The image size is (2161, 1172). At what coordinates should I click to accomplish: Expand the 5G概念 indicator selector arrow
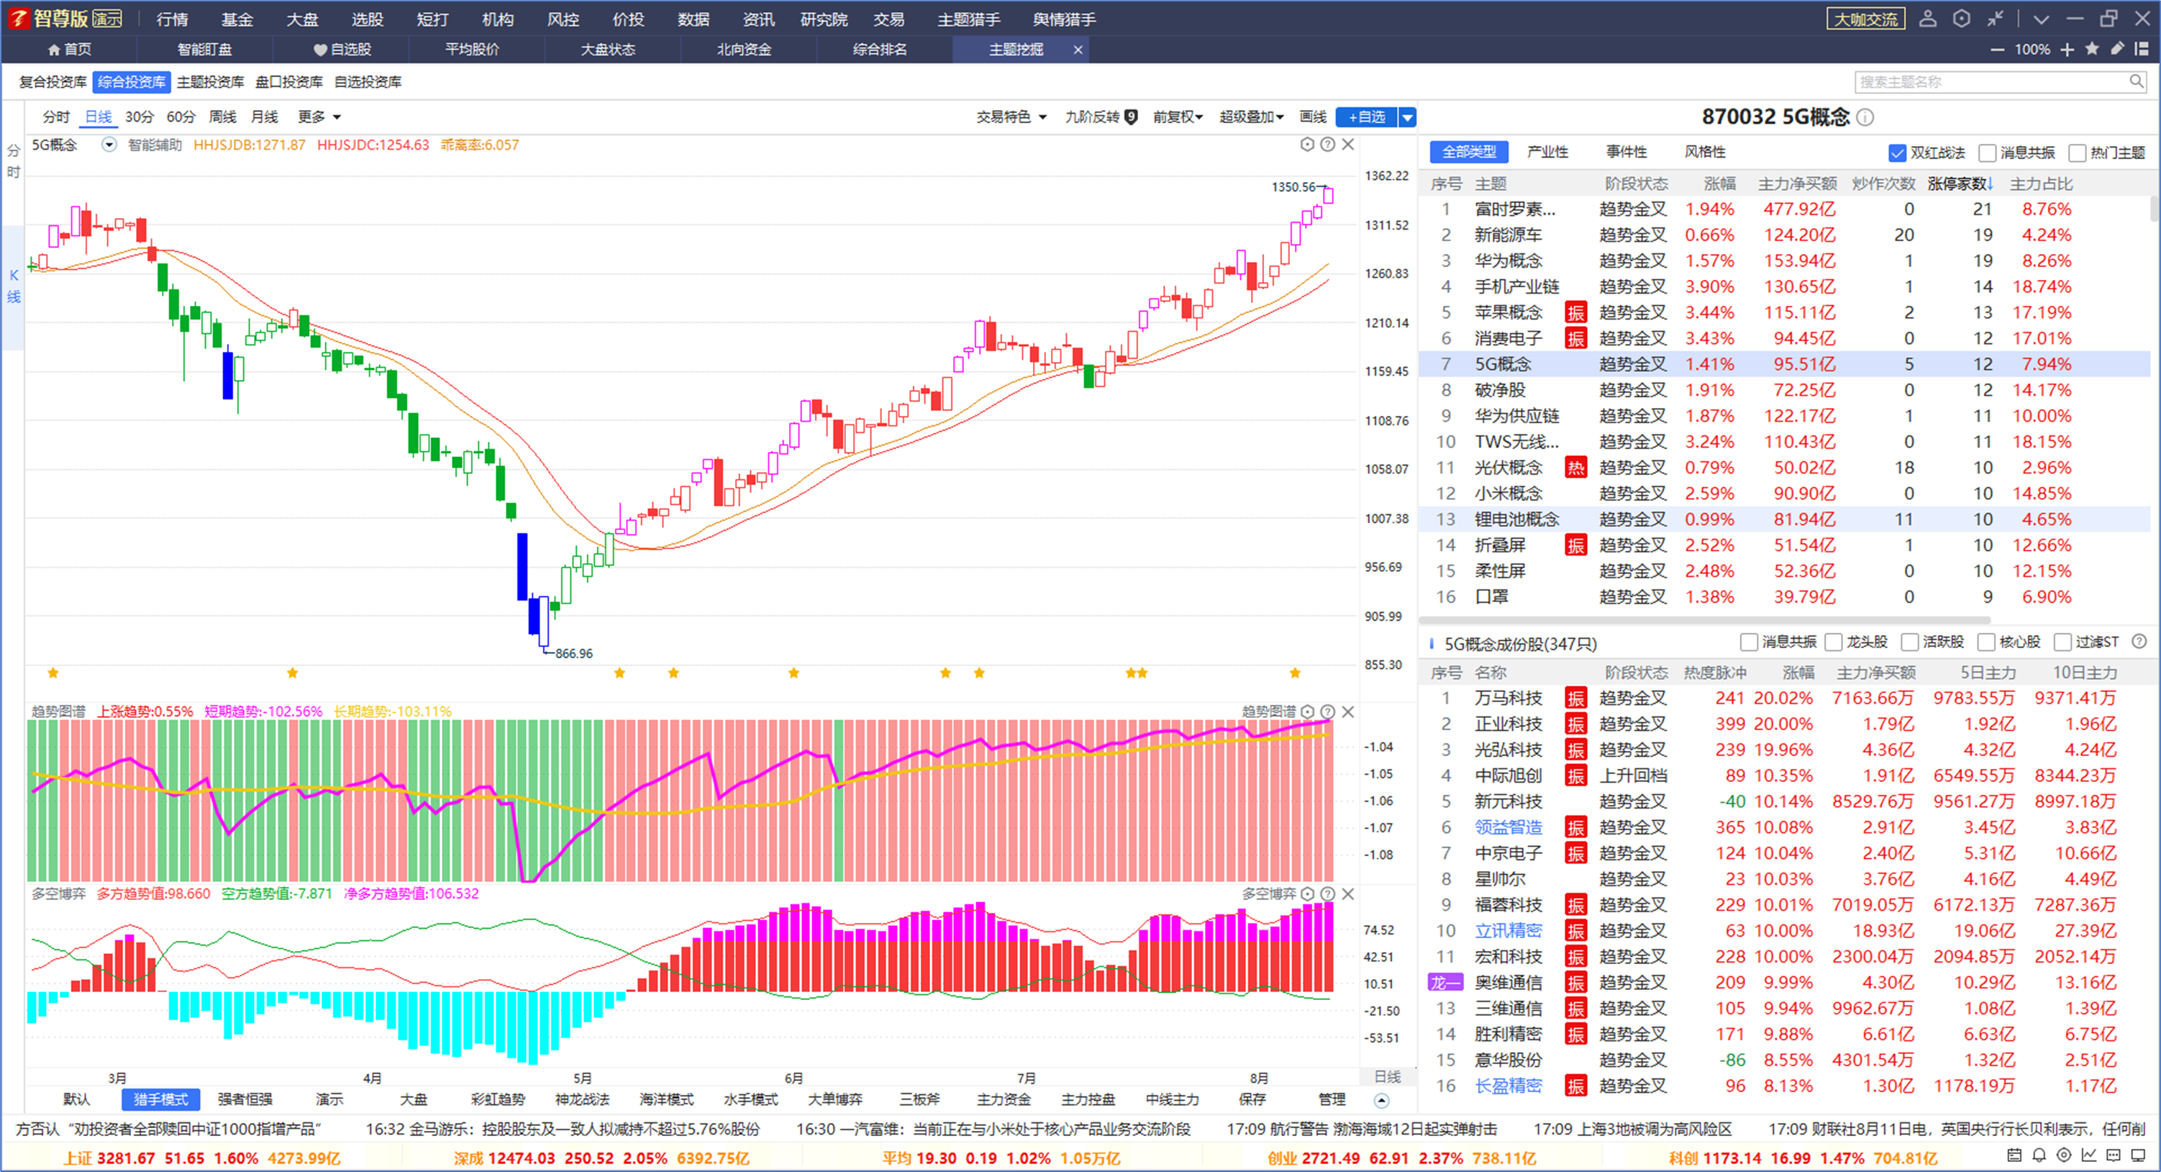point(109,145)
